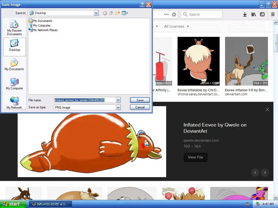Select Desktop in the places bar

pos(15,47)
